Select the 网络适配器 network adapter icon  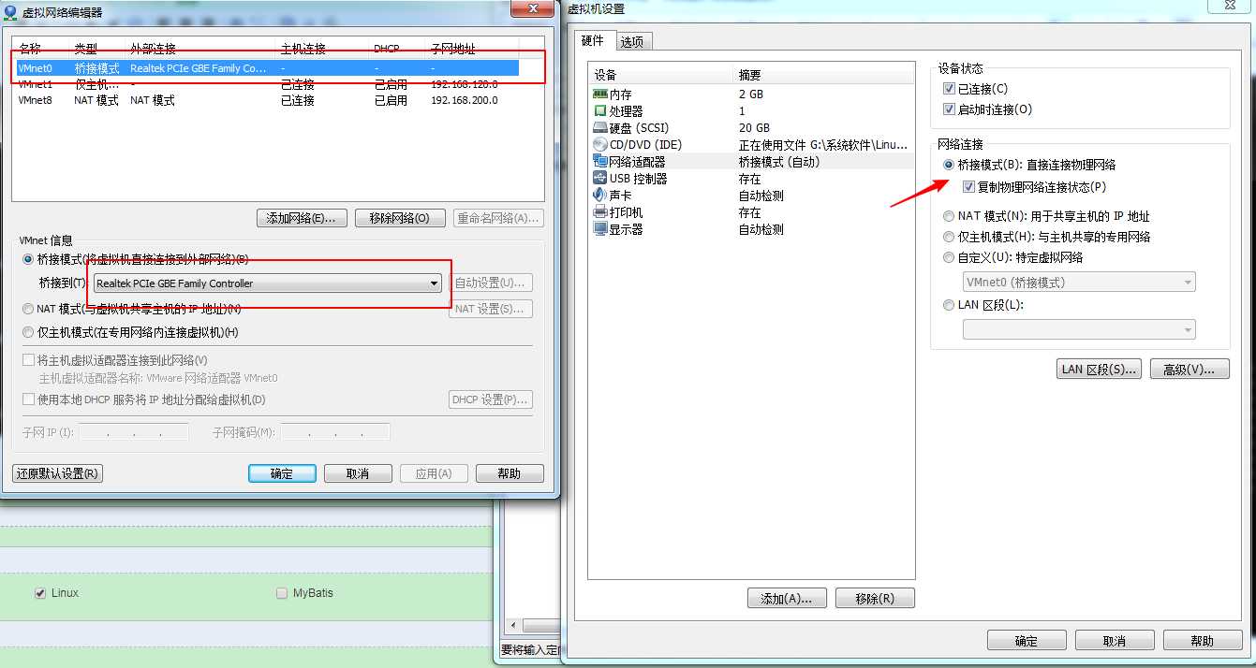600,162
